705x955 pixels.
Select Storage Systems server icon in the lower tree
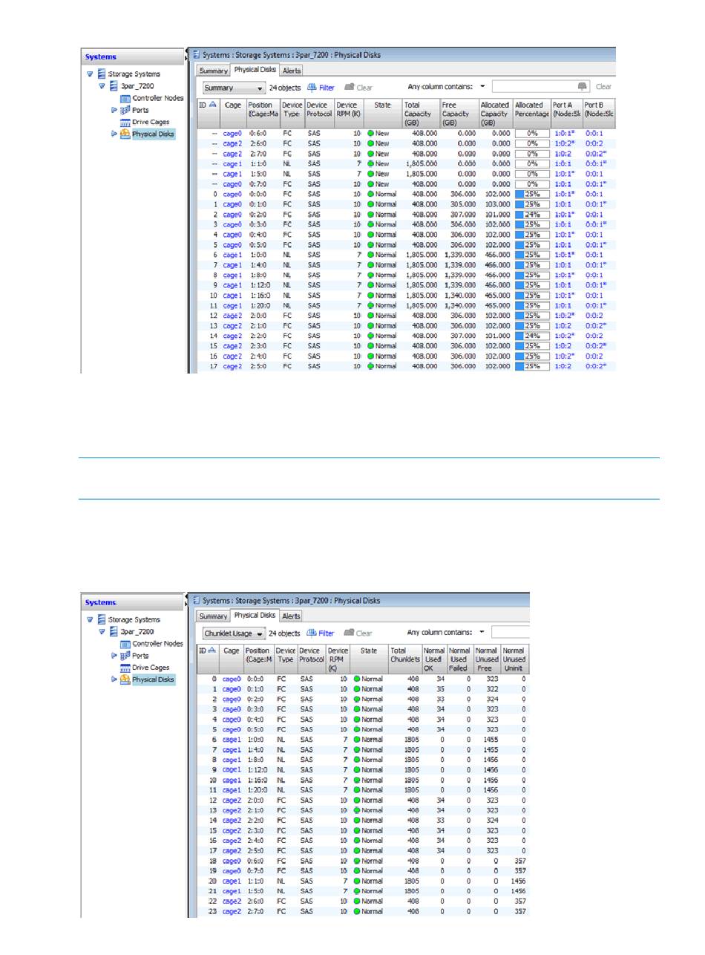(102, 619)
